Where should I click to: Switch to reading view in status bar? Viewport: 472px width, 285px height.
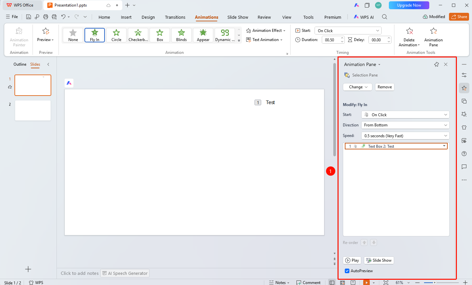tap(353, 282)
